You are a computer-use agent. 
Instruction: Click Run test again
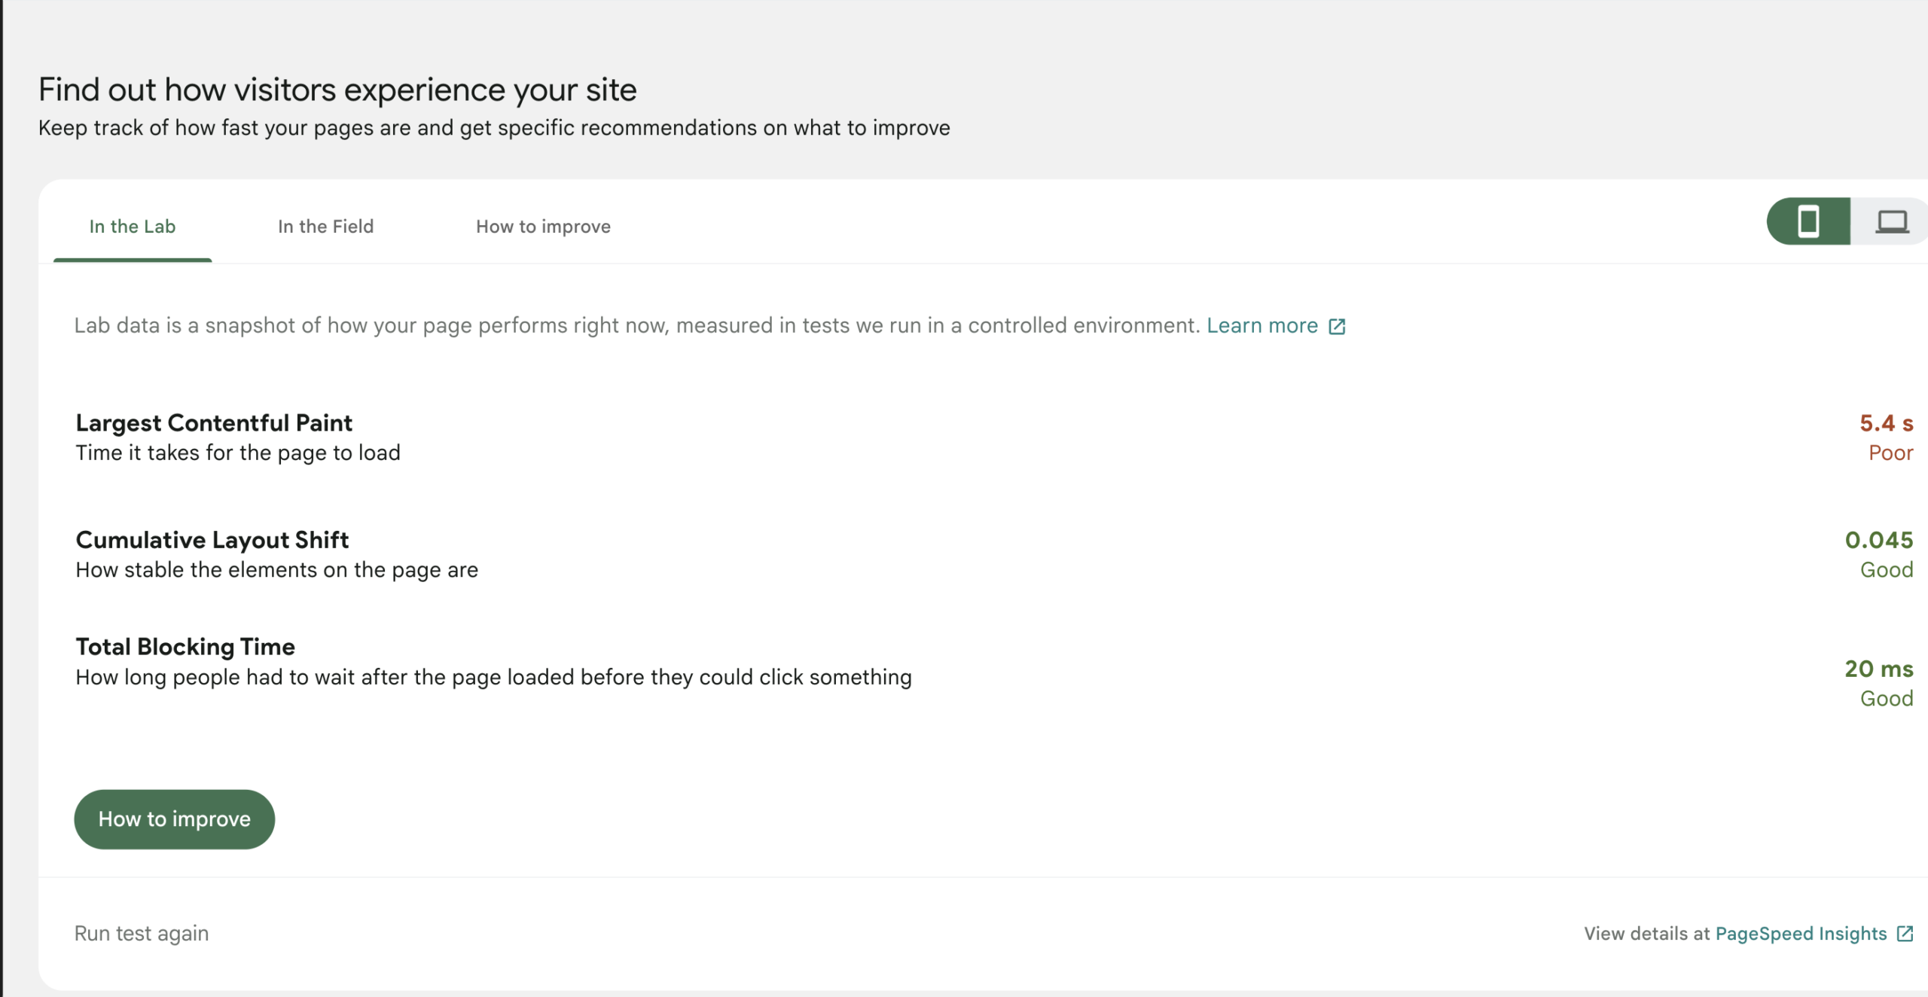[x=141, y=932]
